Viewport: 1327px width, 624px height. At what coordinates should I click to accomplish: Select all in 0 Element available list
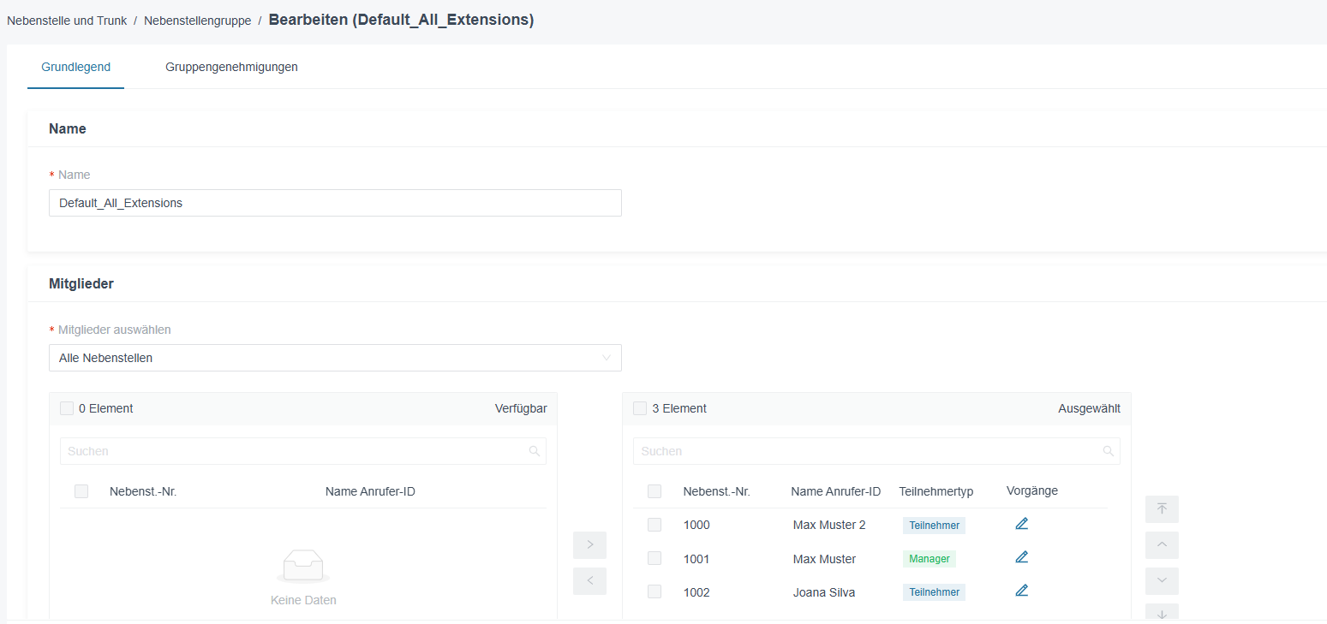point(67,408)
